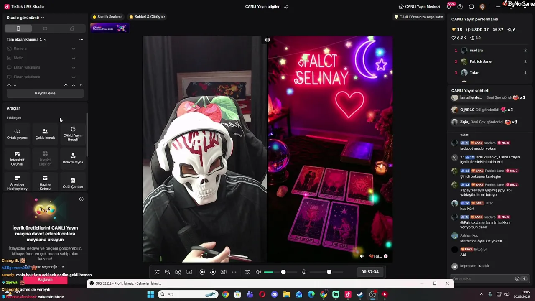Start recording with the record button
535x301 pixels.
point(202,272)
